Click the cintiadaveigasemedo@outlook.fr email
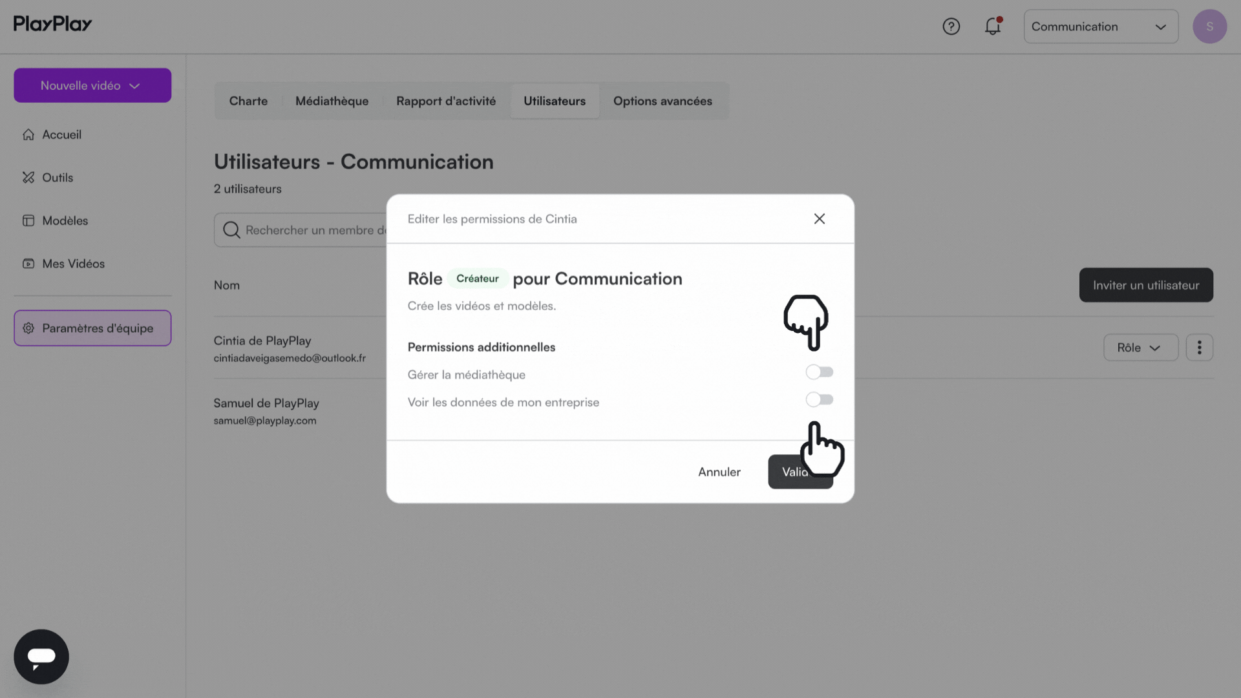The image size is (1241, 698). tap(290, 358)
